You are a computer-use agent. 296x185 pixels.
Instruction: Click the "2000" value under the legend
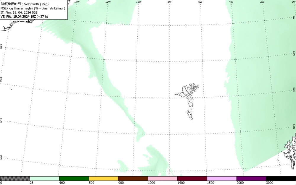click(240, 183)
